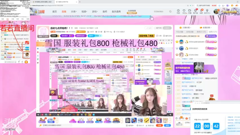Send the airplane gift
Viewport: 240px width, 135px height.
tap(140, 121)
